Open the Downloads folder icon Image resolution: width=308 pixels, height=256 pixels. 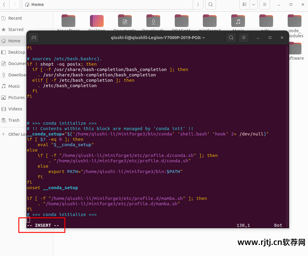[x=153, y=21]
